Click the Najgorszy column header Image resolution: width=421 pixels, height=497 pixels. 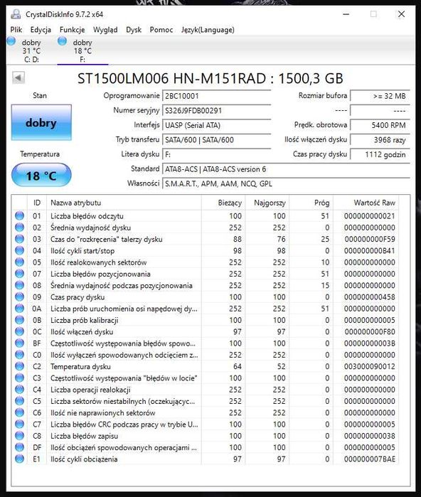pyautogui.click(x=267, y=203)
